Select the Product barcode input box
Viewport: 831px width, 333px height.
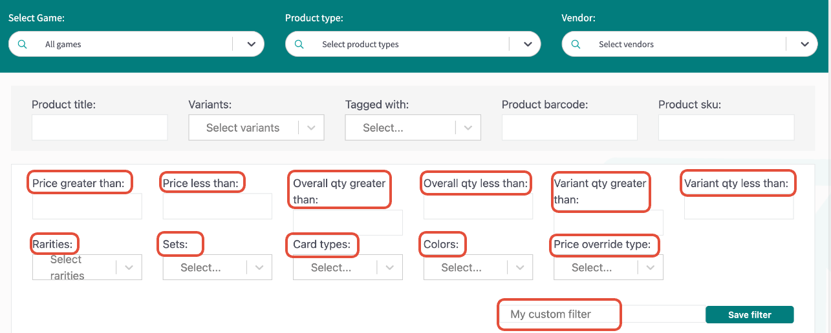coord(570,128)
